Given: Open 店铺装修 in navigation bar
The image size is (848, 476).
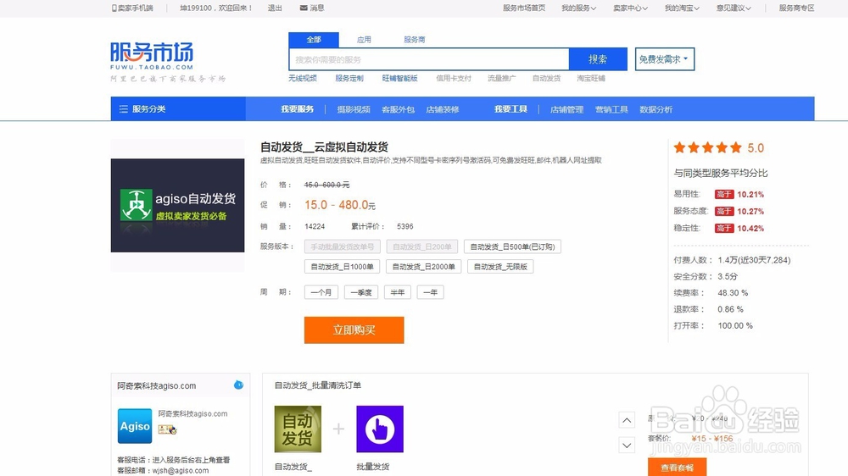Looking at the screenshot, I should coord(443,109).
